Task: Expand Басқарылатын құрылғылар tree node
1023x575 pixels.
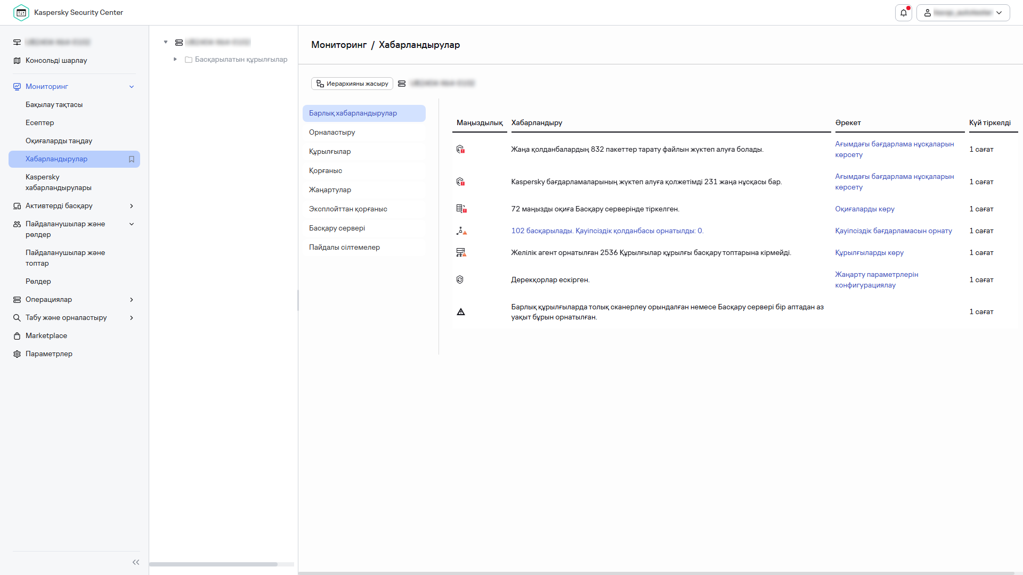Action: tap(175, 60)
